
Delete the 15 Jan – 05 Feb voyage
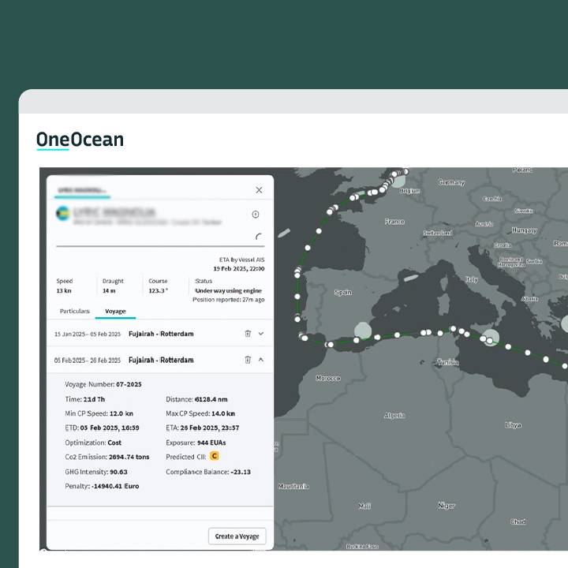(x=248, y=334)
